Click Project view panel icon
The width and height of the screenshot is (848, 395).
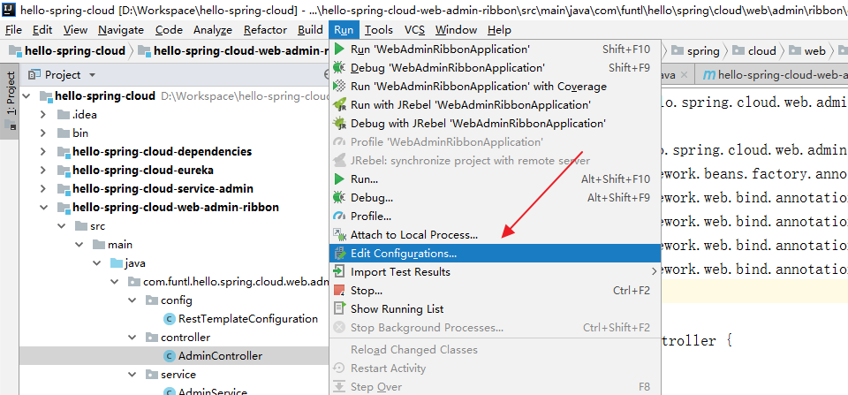tap(34, 75)
